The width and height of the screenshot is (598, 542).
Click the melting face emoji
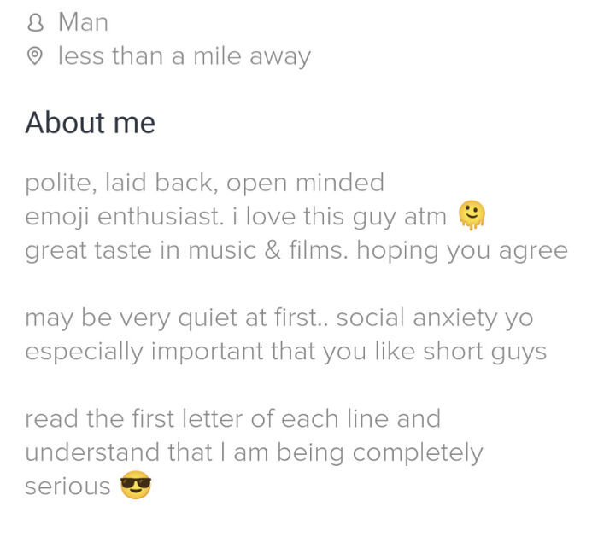tap(472, 216)
